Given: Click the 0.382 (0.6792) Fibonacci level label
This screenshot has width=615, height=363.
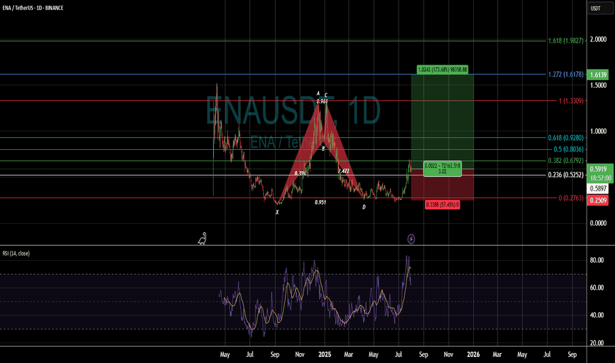Looking at the screenshot, I should 566,160.
